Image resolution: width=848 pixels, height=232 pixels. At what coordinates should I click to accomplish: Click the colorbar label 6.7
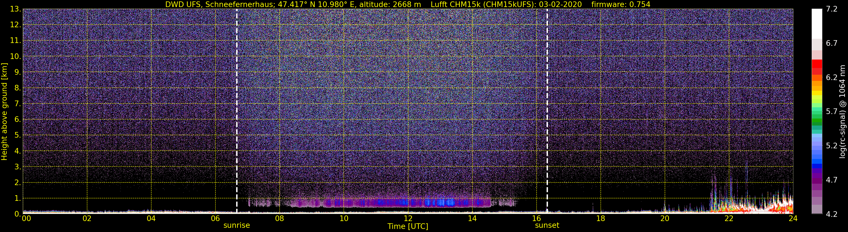tap(832, 43)
